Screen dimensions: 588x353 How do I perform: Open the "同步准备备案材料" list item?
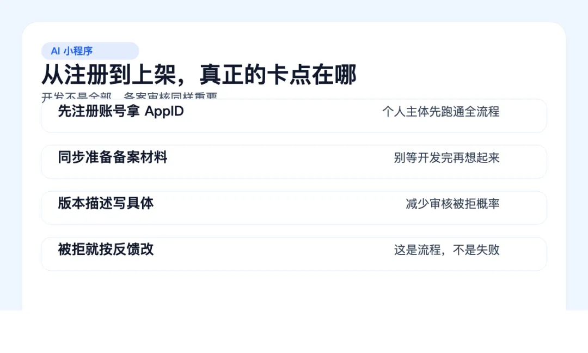[293, 162]
